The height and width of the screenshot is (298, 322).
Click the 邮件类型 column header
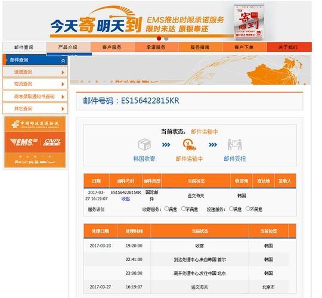coord(152,181)
